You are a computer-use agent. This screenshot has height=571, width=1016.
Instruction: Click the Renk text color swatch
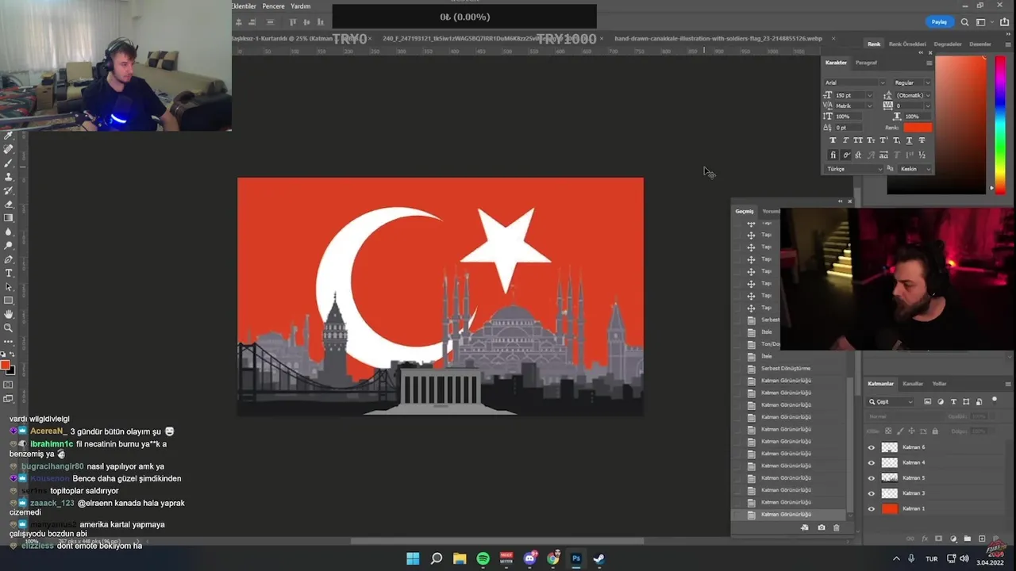(918, 127)
